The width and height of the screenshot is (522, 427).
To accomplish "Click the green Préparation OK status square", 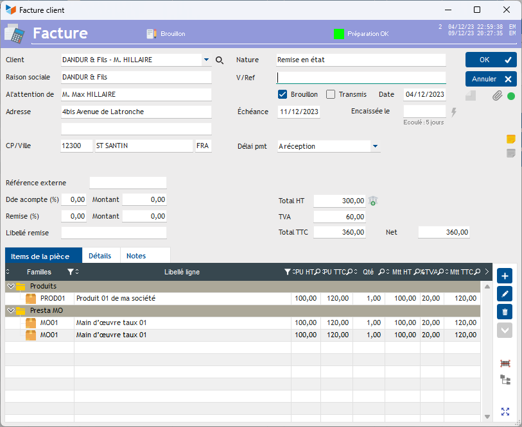I will [339, 33].
